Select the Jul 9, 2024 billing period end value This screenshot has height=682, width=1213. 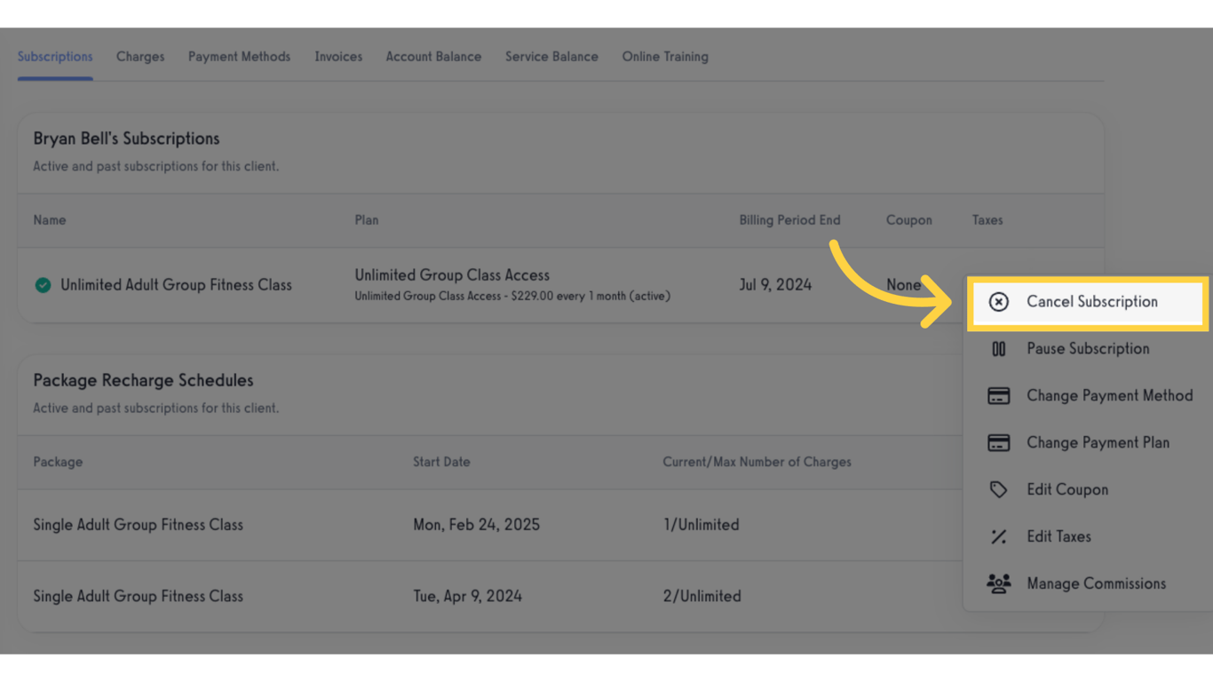pos(775,284)
